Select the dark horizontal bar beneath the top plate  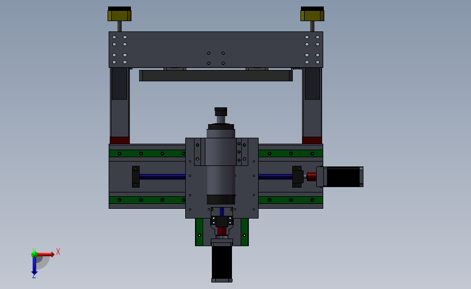click(x=216, y=75)
